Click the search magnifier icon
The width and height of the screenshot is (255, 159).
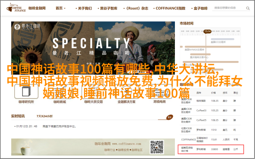coord(248,8)
